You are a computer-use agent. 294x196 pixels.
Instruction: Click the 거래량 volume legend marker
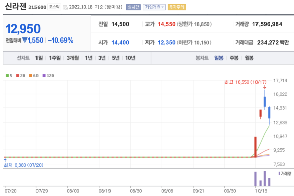click(x=285, y=174)
